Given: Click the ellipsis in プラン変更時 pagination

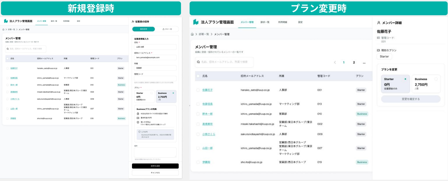Looking at the screenshot, I should tap(364, 63).
